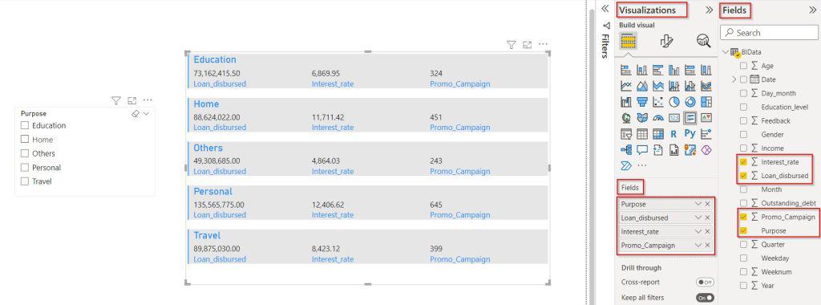
Task: Remove Promo_Campaign from the Fields well
Action: (x=707, y=246)
